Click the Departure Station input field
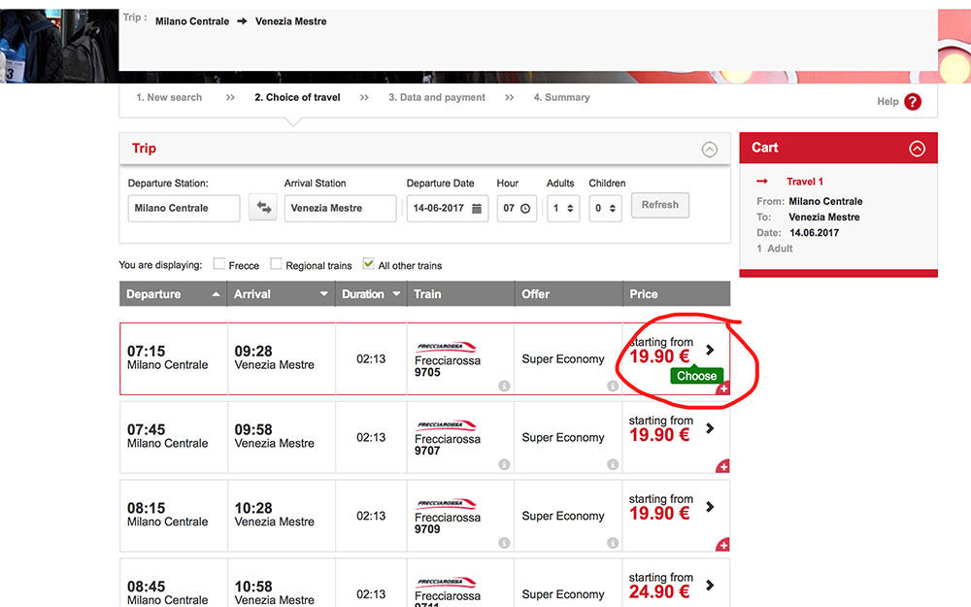This screenshot has width=971, height=607. click(x=184, y=208)
